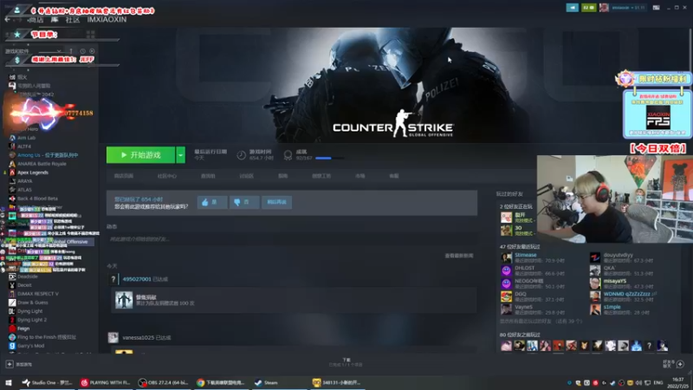Screen dimensions: 693x390
Task: Click the green notifications mail icon
Action: [x=589, y=8]
